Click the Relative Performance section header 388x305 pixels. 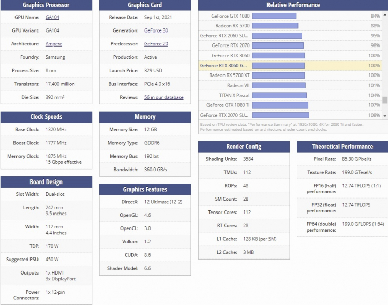point(293,5)
